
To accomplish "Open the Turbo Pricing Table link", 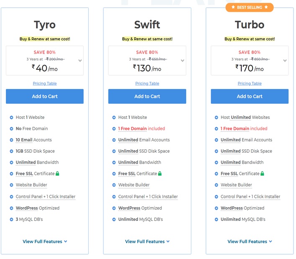I will click(x=250, y=83).
